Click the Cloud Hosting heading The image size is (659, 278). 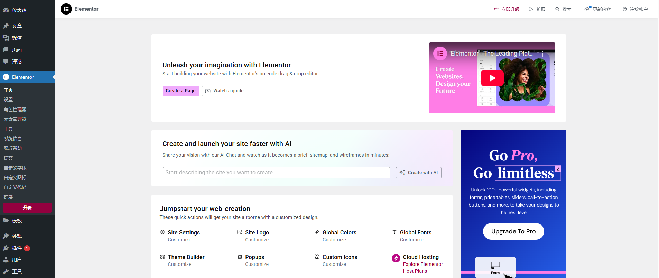pos(421,257)
